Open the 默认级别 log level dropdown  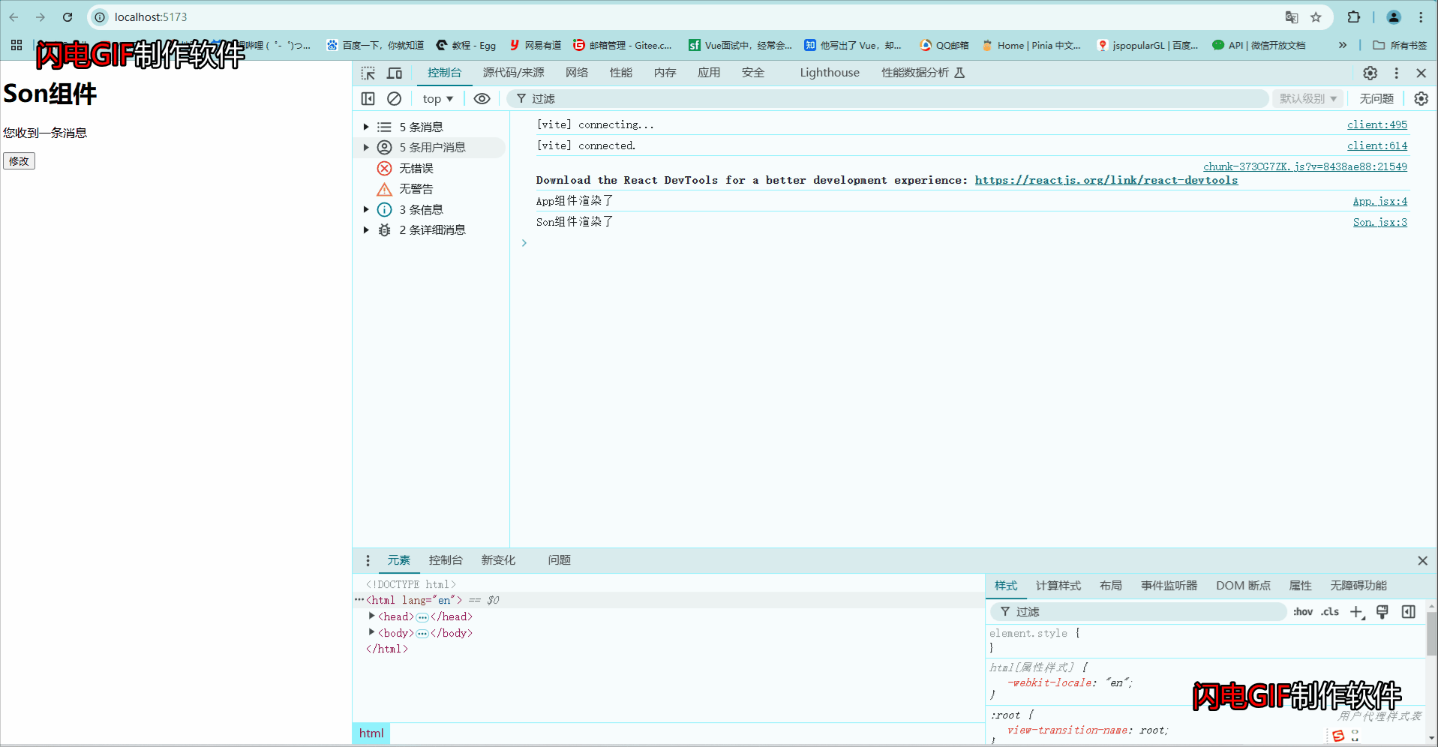[1307, 98]
